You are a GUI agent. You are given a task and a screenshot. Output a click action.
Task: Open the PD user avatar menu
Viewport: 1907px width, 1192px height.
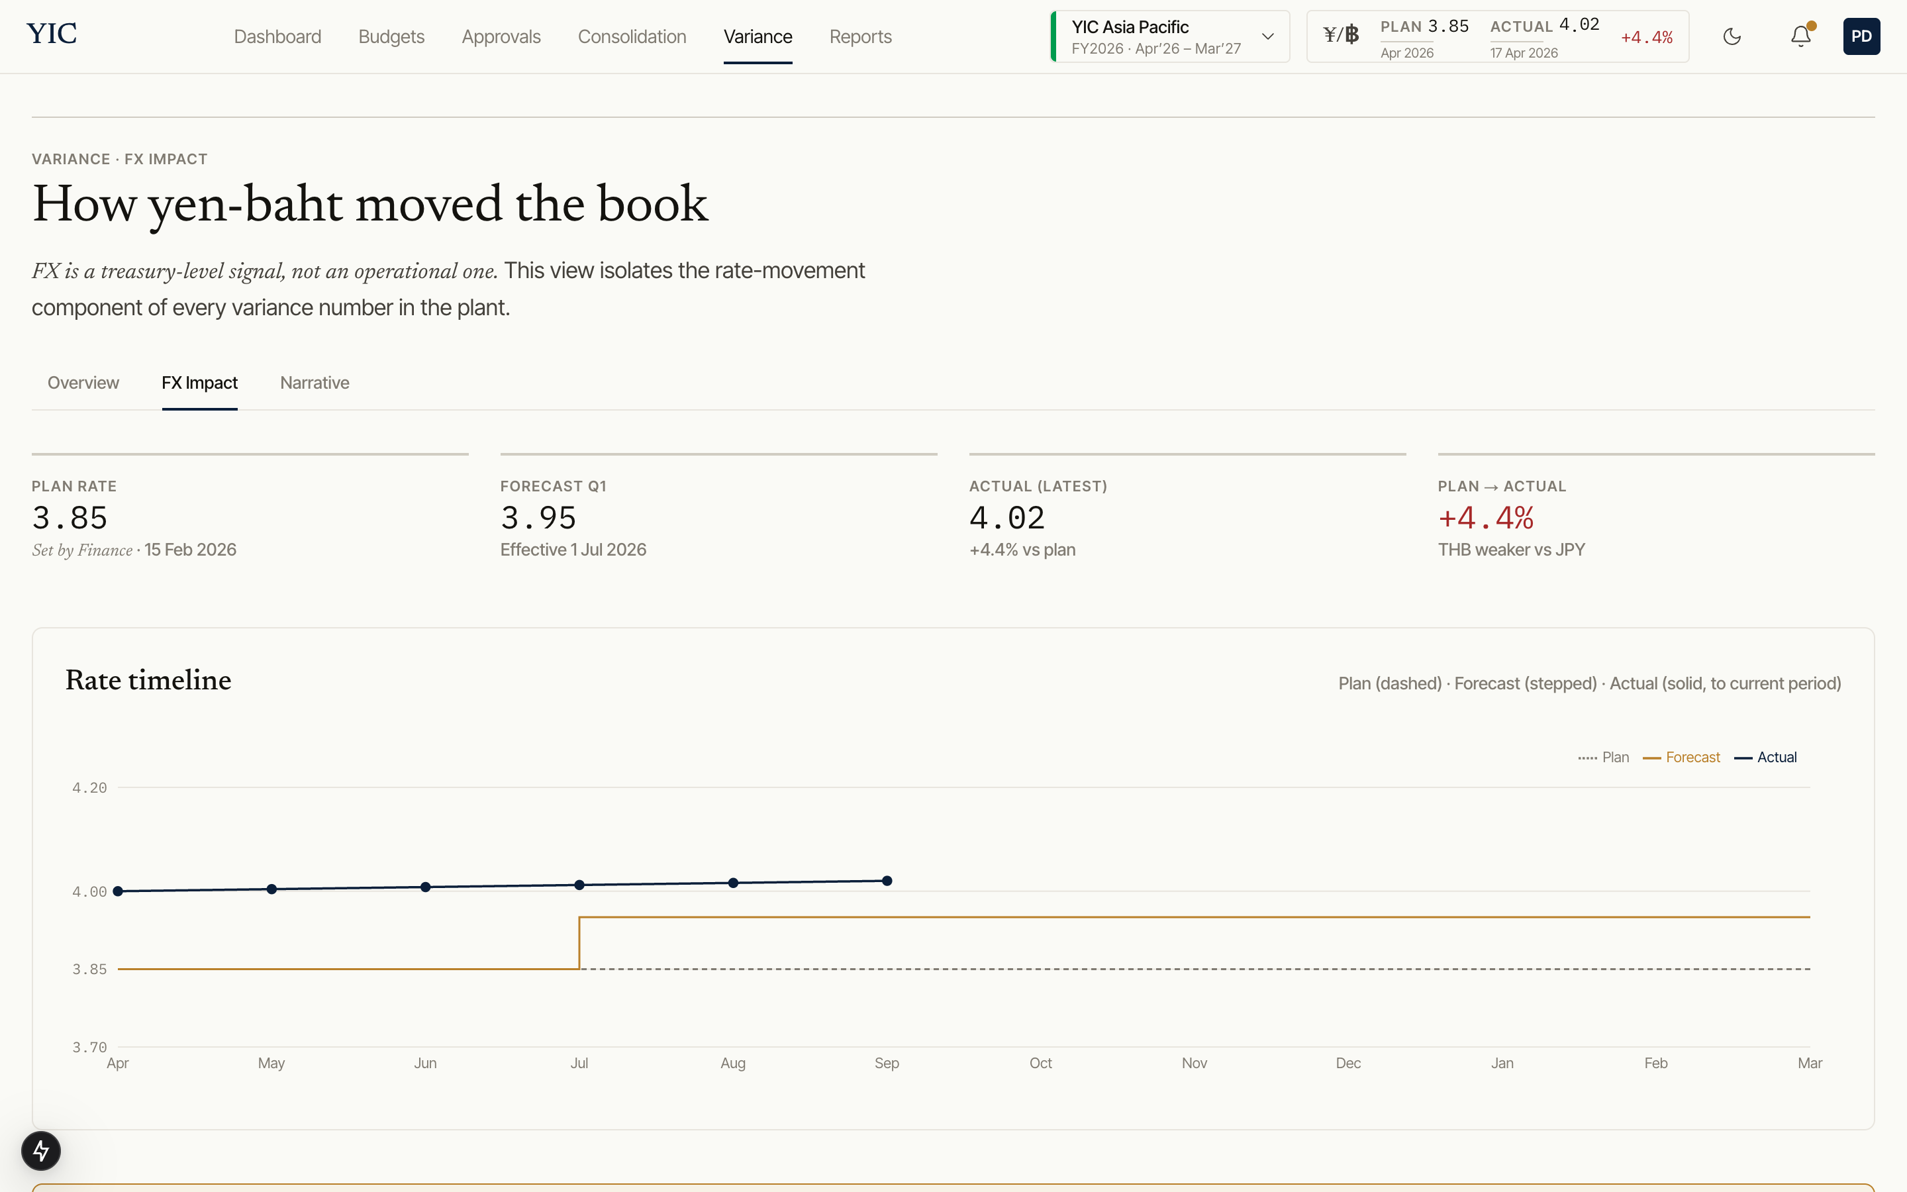(x=1861, y=36)
